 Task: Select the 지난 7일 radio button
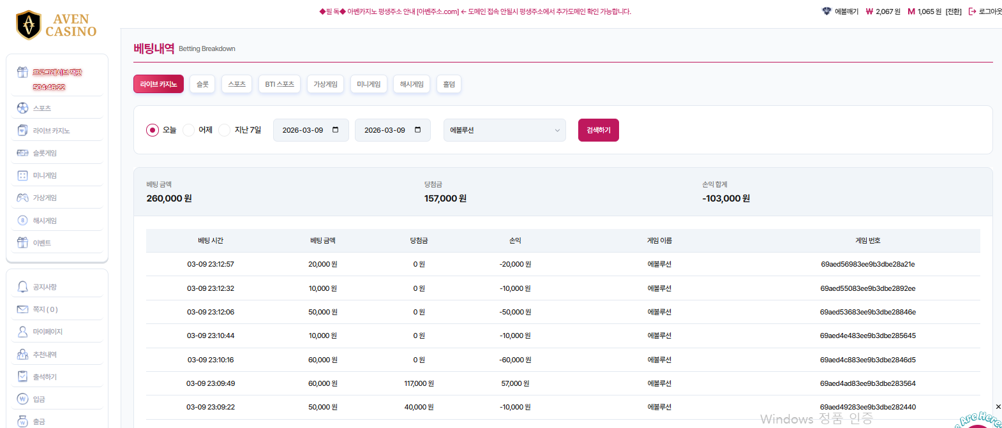coord(224,130)
